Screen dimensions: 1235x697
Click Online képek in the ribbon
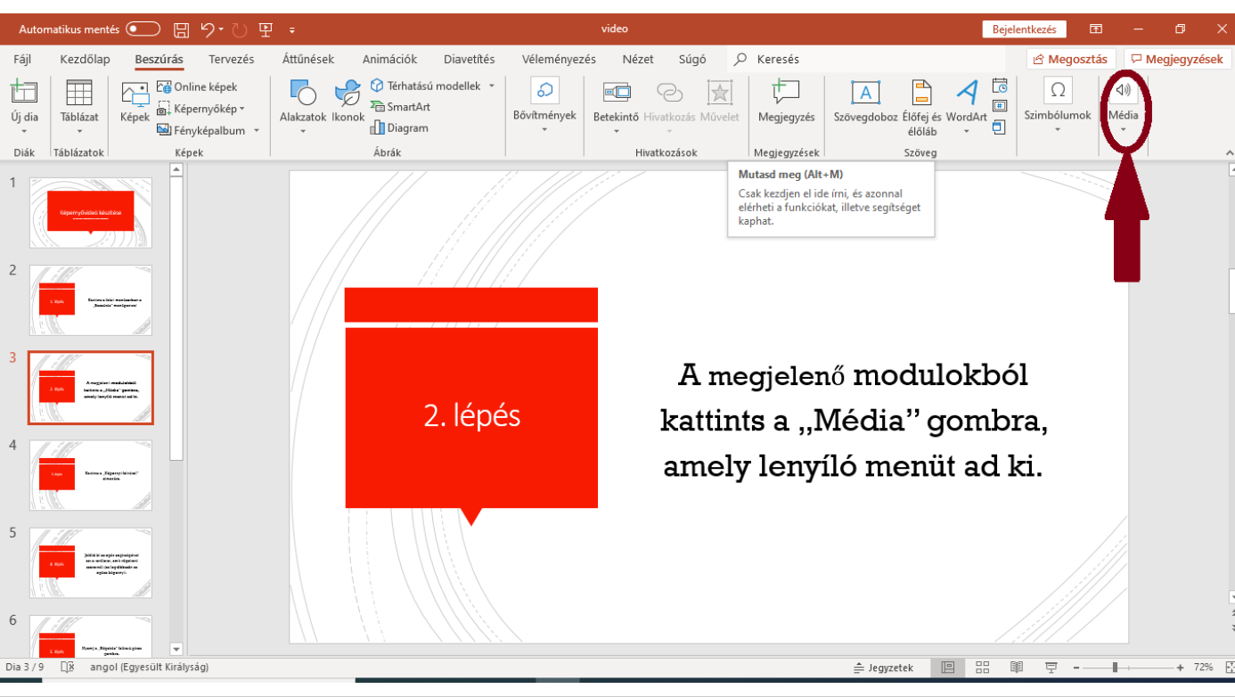197,86
